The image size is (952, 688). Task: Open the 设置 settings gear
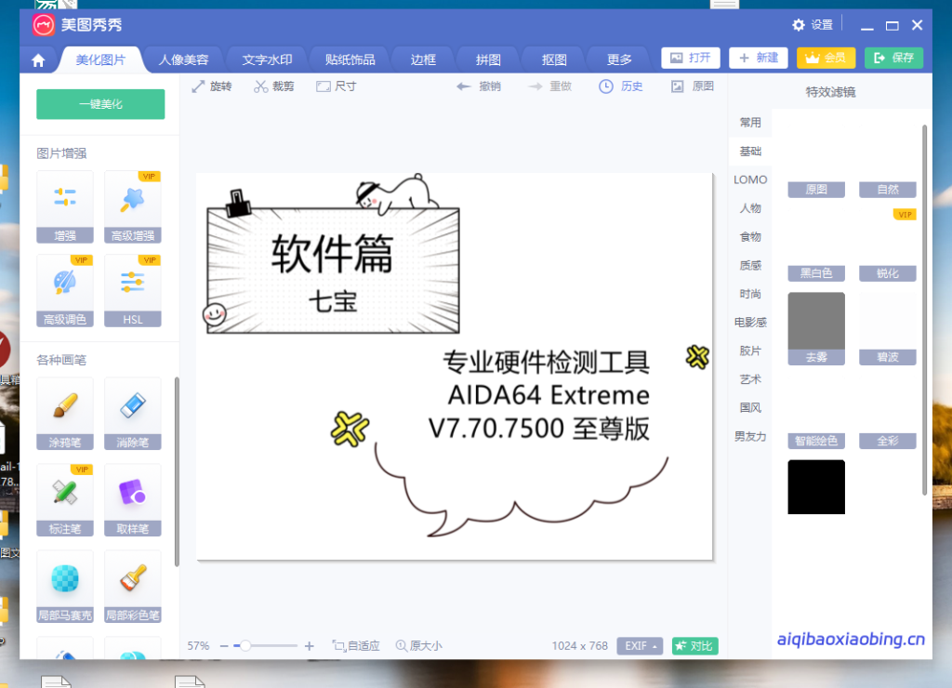[813, 25]
